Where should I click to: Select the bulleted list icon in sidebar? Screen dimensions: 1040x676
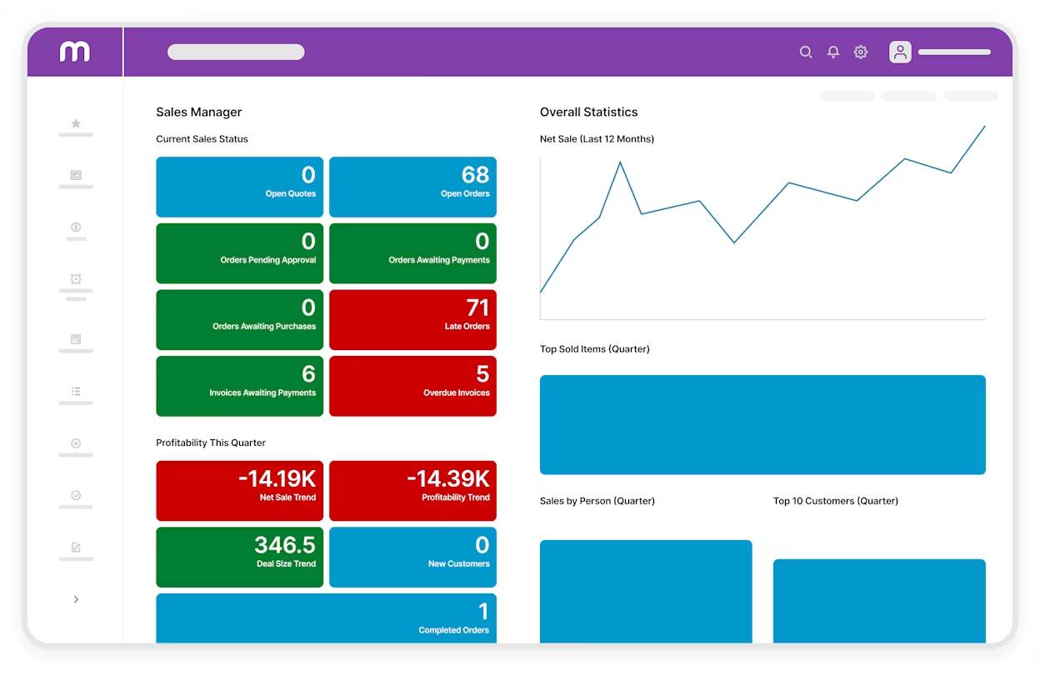[76, 391]
